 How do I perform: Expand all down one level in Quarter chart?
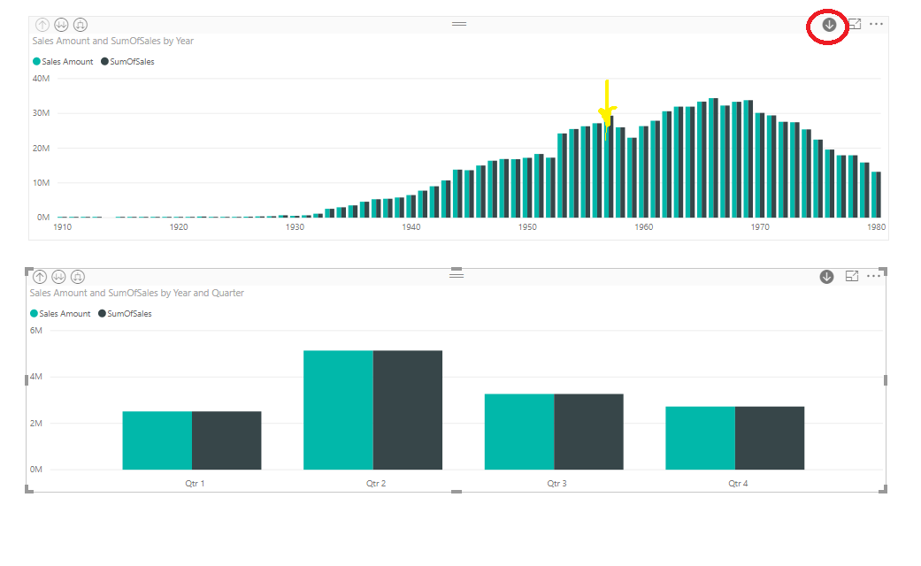pyautogui.click(x=78, y=277)
